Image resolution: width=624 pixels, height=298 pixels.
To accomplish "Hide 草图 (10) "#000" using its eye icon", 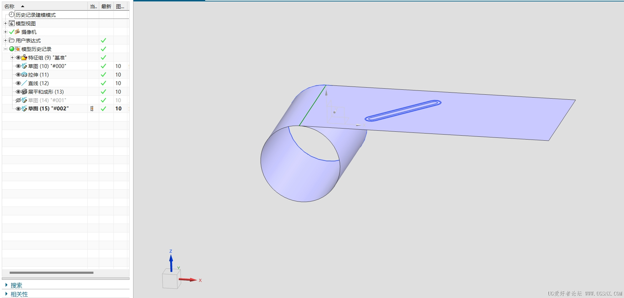I will (18, 66).
